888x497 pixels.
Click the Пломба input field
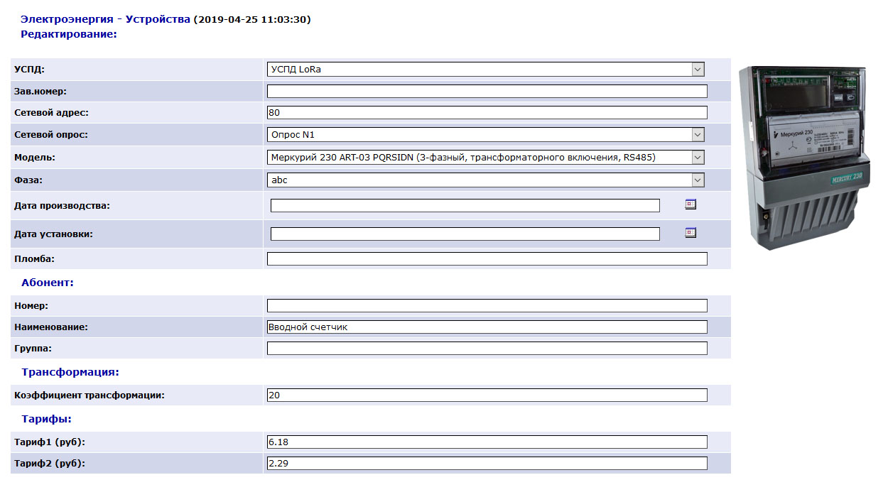487,258
